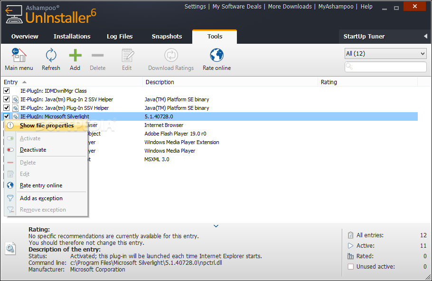
Task: Select the Java(tm) Plug-In 2 SSV Helper row
Action: (x=209, y=99)
